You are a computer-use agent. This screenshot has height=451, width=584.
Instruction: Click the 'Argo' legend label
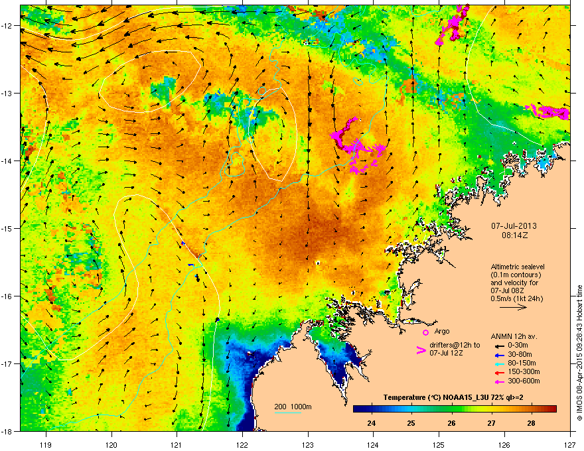tap(442, 331)
